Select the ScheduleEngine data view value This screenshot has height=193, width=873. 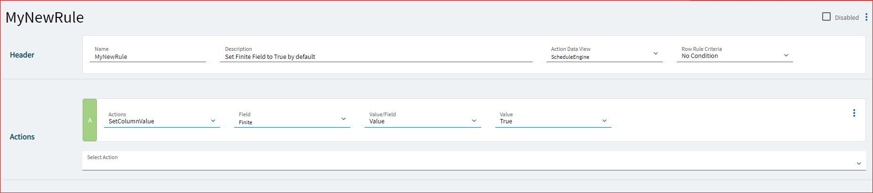click(x=570, y=57)
